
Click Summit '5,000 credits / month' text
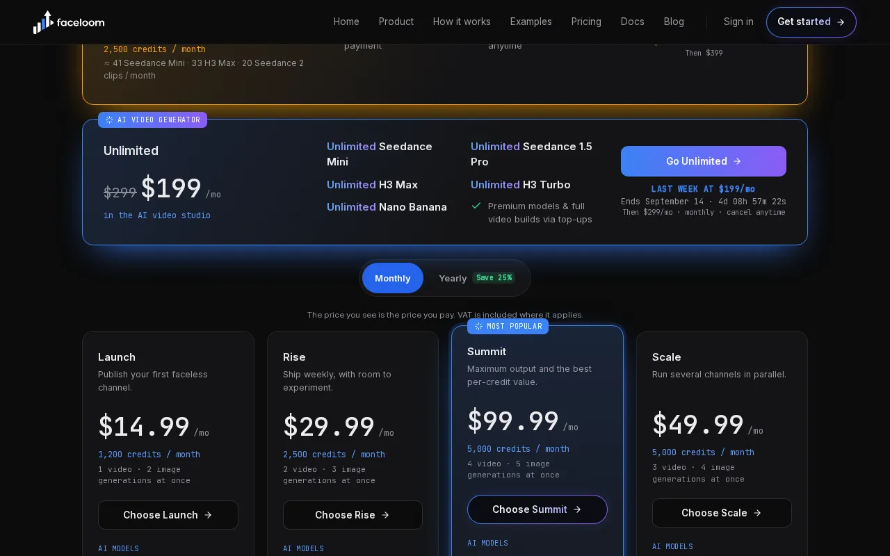(x=518, y=449)
